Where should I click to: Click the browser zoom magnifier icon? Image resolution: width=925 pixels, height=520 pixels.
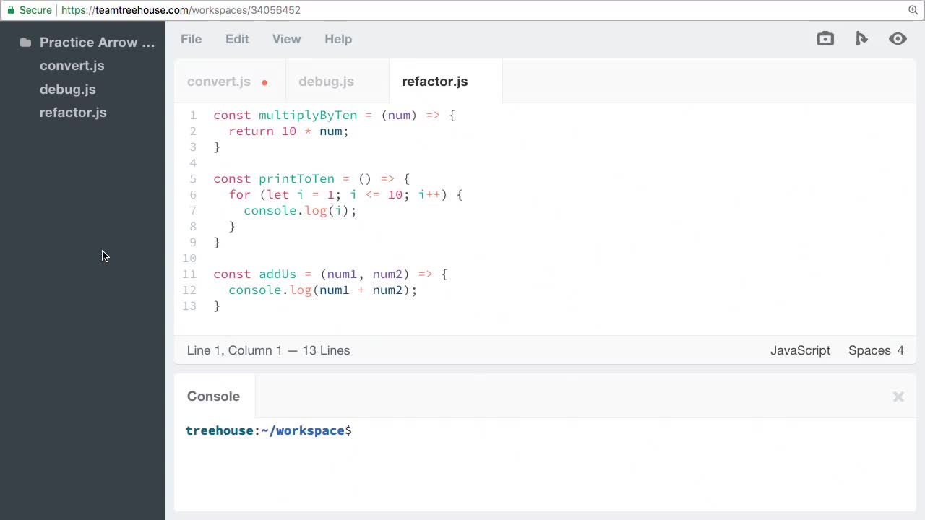click(x=913, y=10)
